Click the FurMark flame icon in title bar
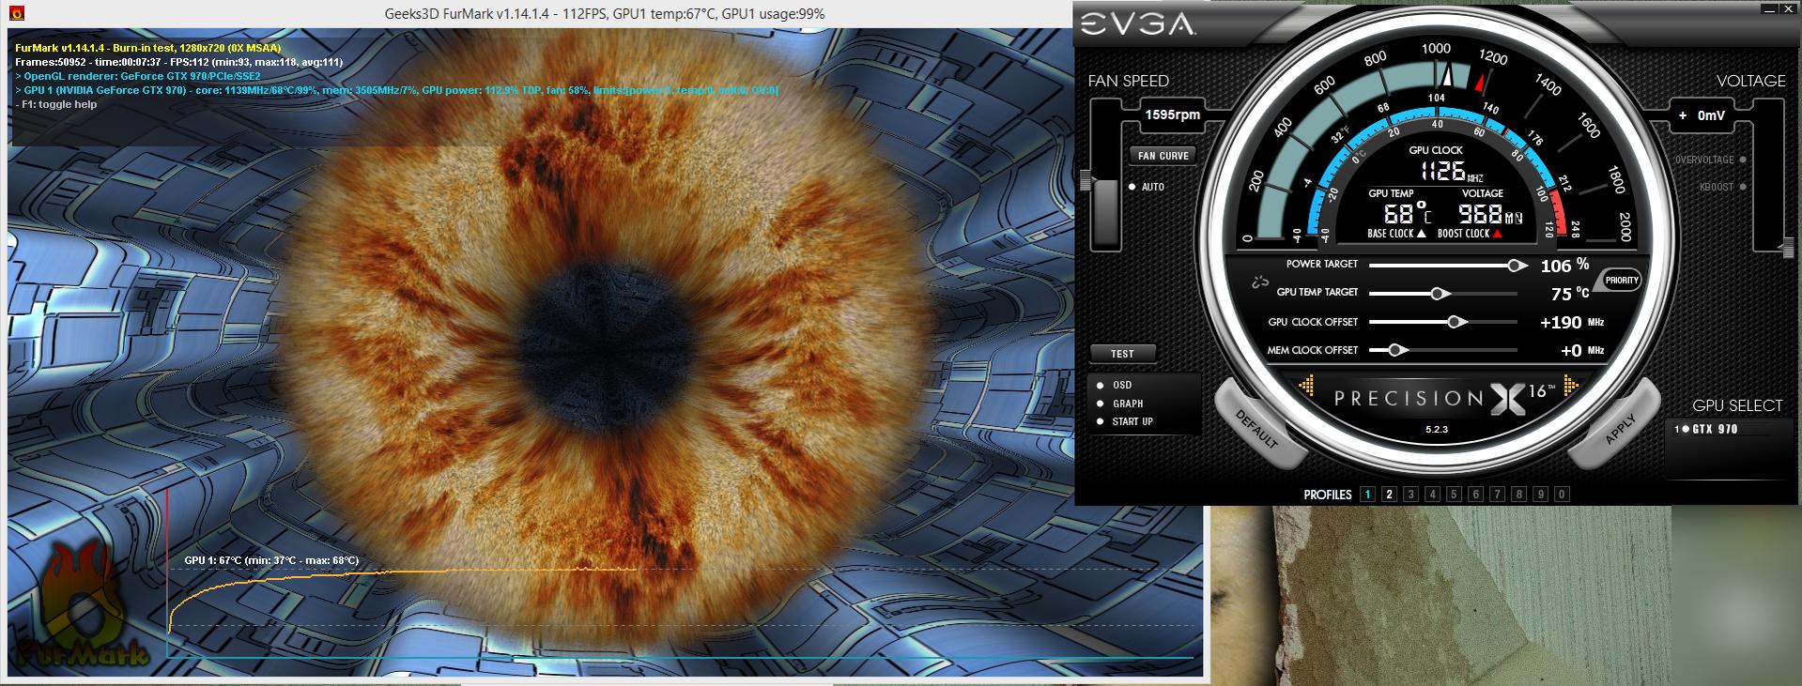 coord(16,13)
